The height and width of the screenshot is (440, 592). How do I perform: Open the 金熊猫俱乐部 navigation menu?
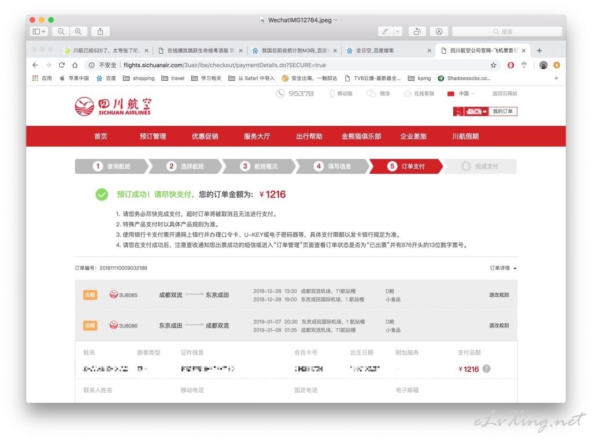click(361, 136)
